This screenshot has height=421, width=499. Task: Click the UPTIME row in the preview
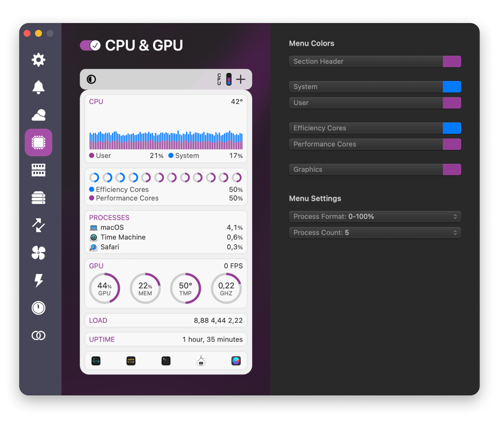(166, 339)
